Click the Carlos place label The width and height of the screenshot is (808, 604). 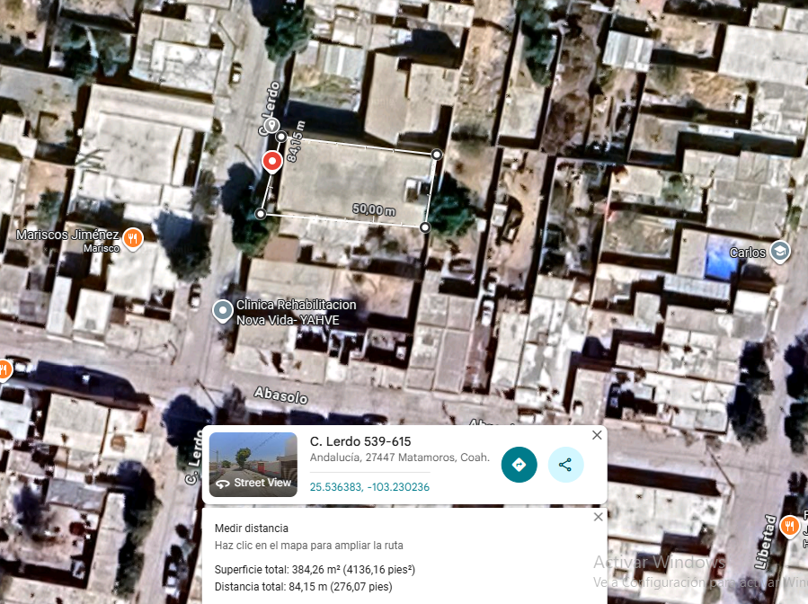point(748,253)
